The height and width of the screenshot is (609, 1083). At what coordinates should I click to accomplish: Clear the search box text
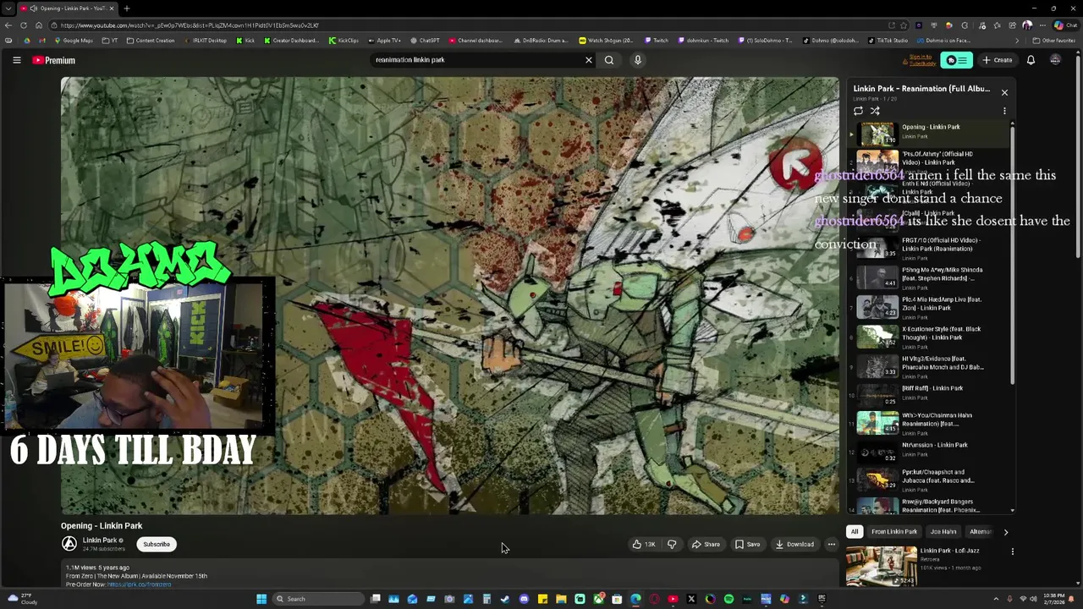point(589,60)
